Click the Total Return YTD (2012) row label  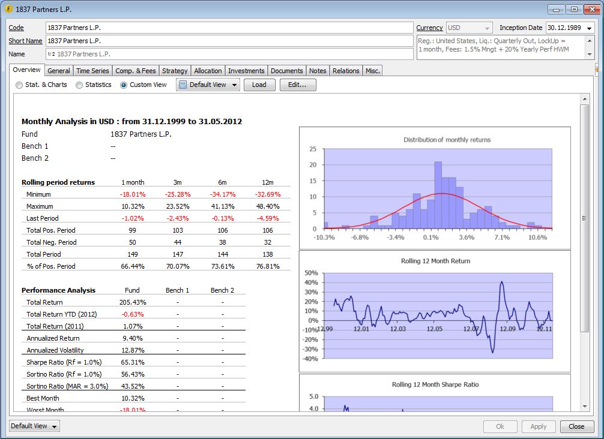(62, 314)
